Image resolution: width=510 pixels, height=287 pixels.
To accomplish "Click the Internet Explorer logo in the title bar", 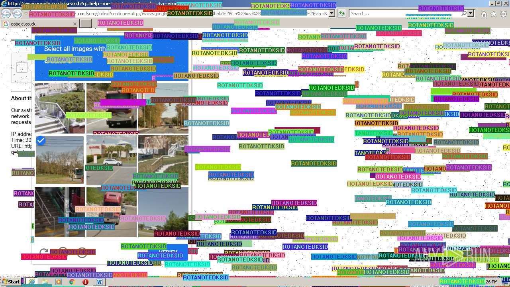I will point(4,4).
